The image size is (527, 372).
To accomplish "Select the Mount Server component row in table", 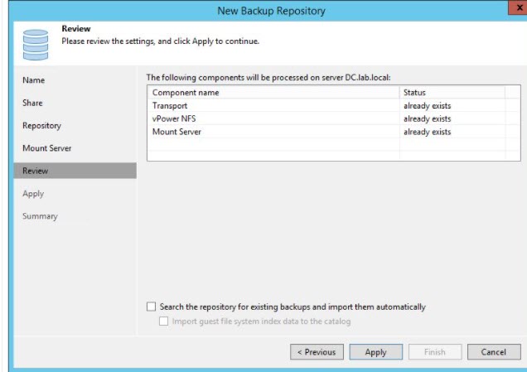I will pyautogui.click(x=176, y=132).
